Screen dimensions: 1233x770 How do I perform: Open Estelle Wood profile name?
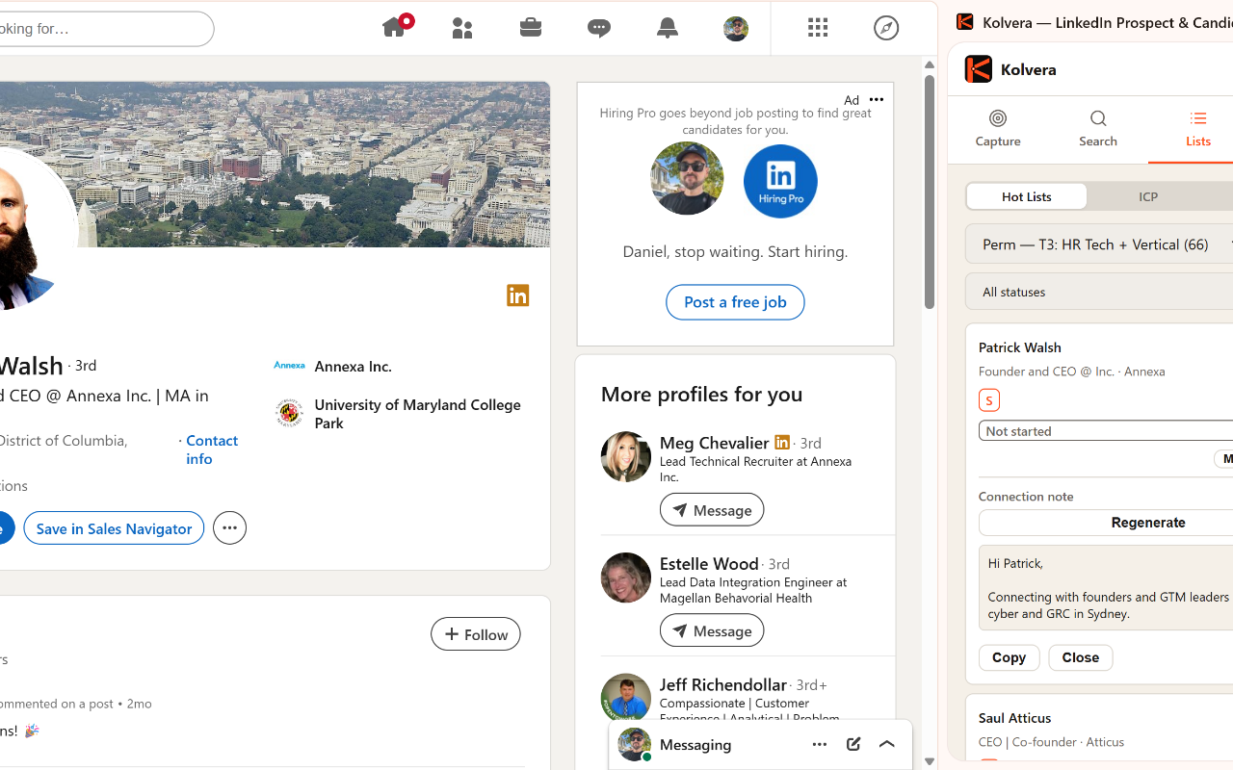coord(709,563)
